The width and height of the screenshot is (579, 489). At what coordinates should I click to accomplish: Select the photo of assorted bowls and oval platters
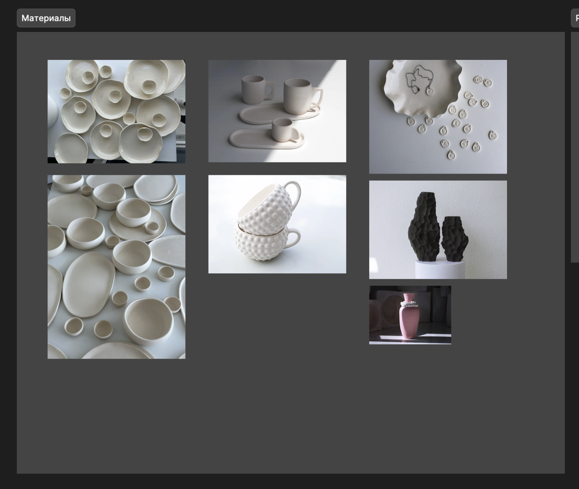pyautogui.click(x=116, y=267)
